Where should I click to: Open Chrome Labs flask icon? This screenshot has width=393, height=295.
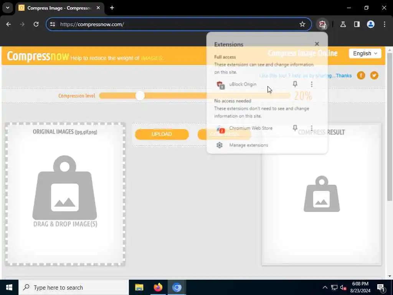click(343, 24)
